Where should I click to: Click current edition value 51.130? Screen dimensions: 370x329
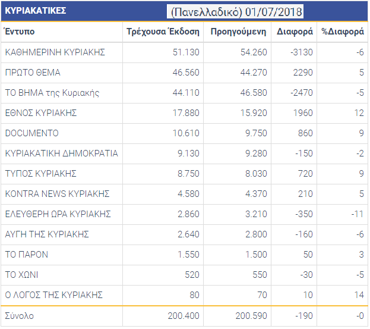click(x=186, y=52)
